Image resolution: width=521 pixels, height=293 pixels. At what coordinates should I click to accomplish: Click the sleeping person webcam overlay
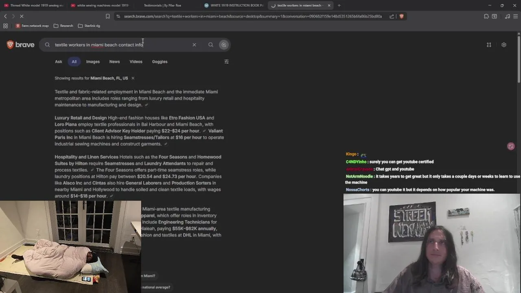point(70,247)
